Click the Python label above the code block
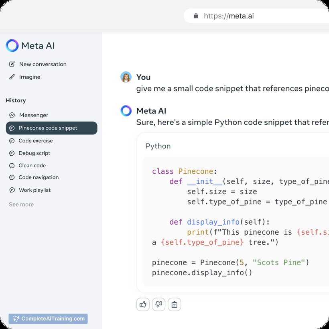The width and height of the screenshot is (329, 329). click(158, 146)
